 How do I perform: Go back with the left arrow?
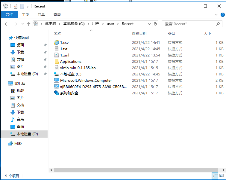point(7,24)
